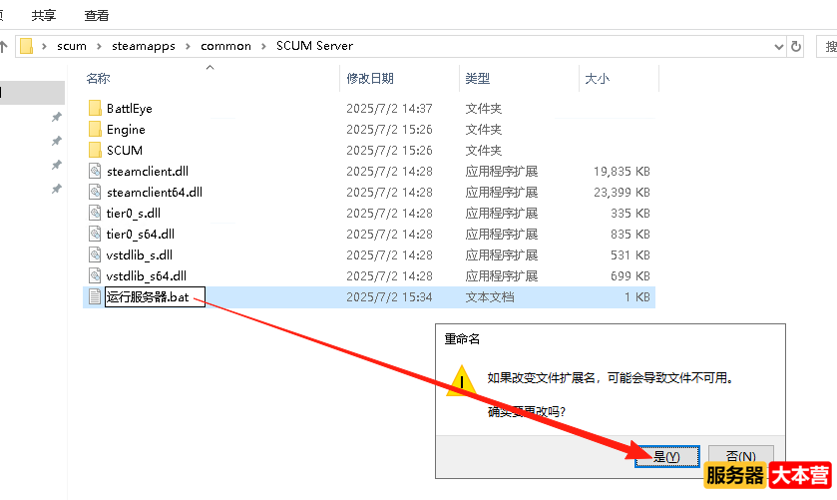Click the warning icon in rename dialog
The height and width of the screenshot is (500, 837).
[x=461, y=381]
